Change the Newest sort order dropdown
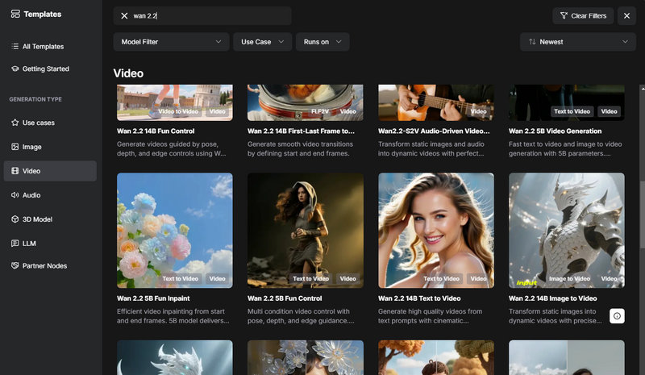This screenshot has height=375, width=645. click(566, 42)
